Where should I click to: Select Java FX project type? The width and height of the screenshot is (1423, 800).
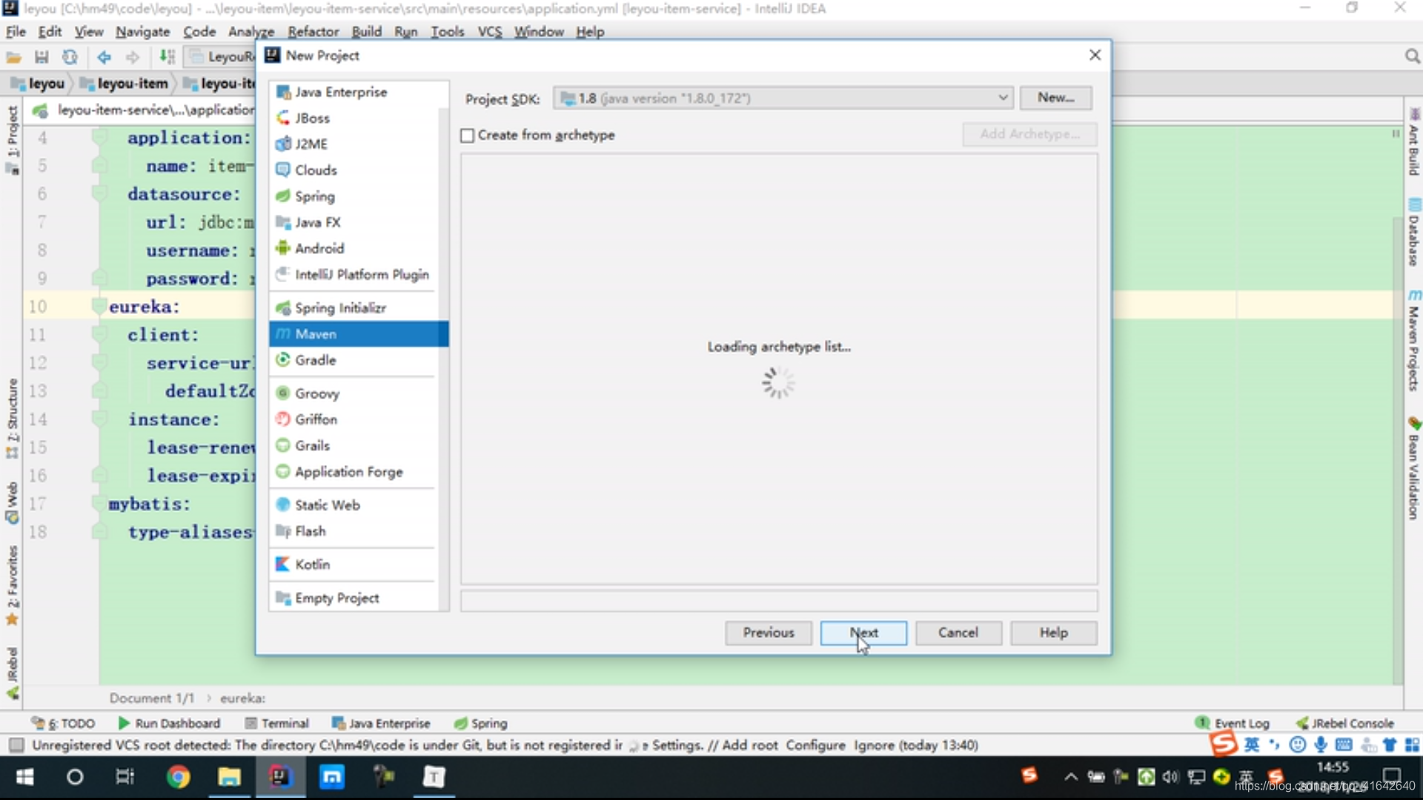pyautogui.click(x=358, y=222)
